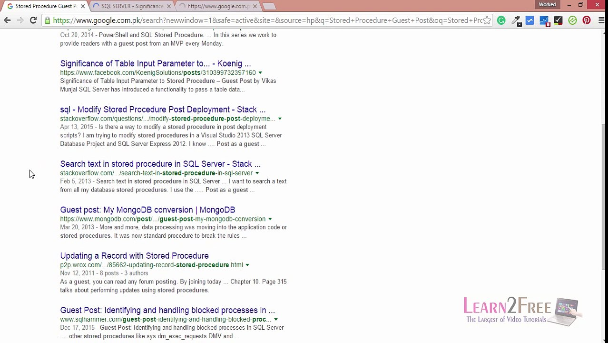
Task: Open the green circular arrows extension
Action: pyautogui.click(x=572, y=20)
